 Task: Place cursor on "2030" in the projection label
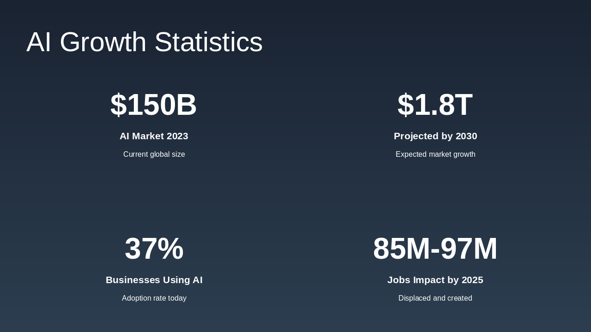pos(466,136)
